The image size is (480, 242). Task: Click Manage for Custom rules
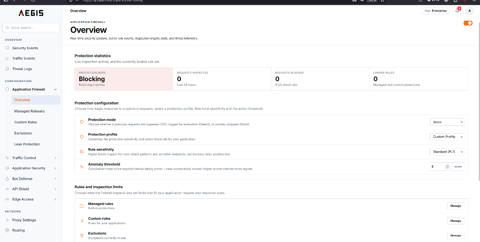[456, 220]
